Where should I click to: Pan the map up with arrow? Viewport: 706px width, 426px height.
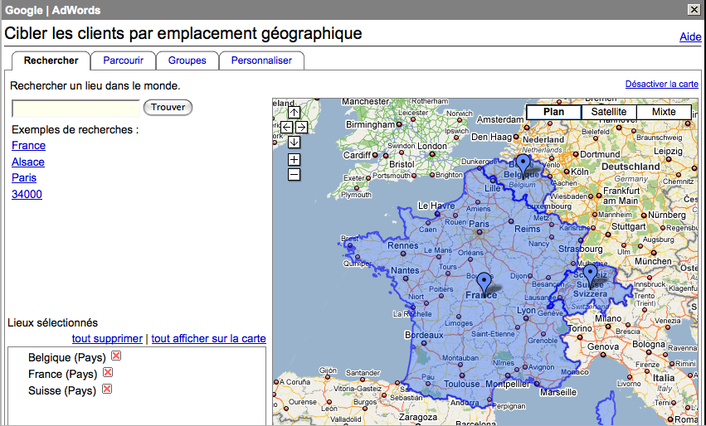pyautogui.click(x=294, y=113)
